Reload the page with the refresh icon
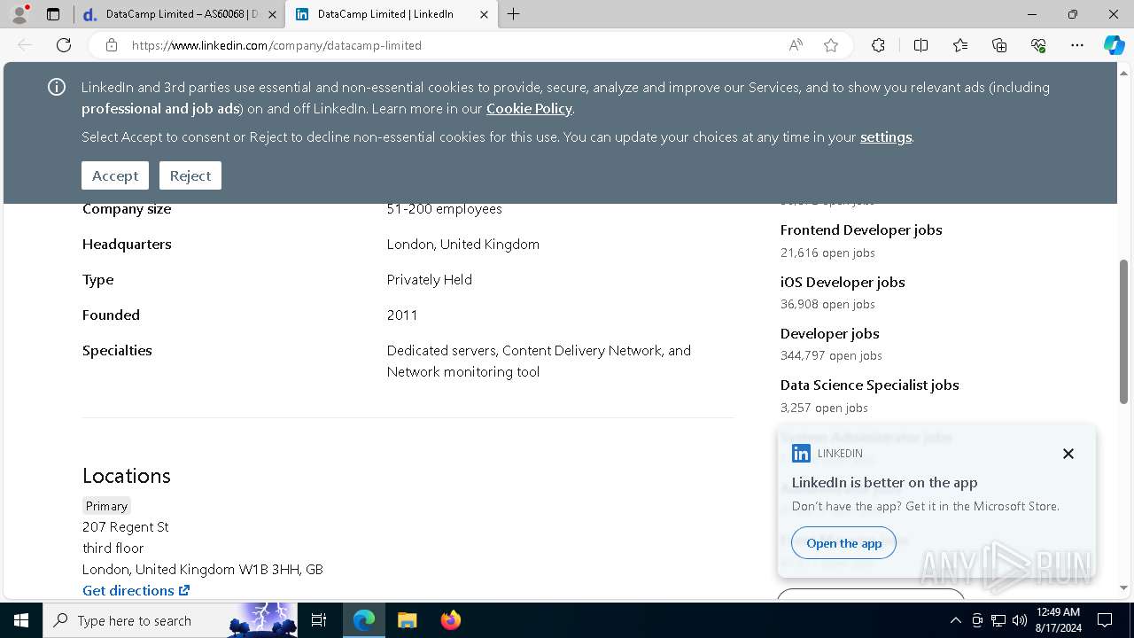This screenshot has width=1134, height=638. (x=64, y=45)
